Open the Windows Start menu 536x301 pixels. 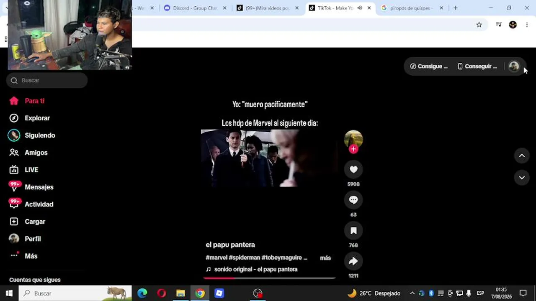click(9, 293)
